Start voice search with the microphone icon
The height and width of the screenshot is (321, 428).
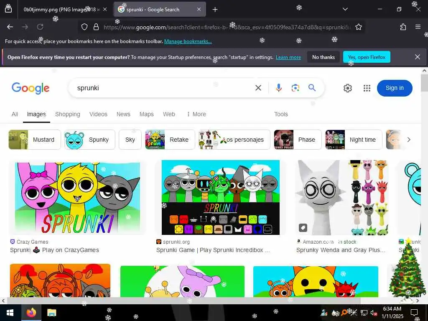tap(278, 88)
